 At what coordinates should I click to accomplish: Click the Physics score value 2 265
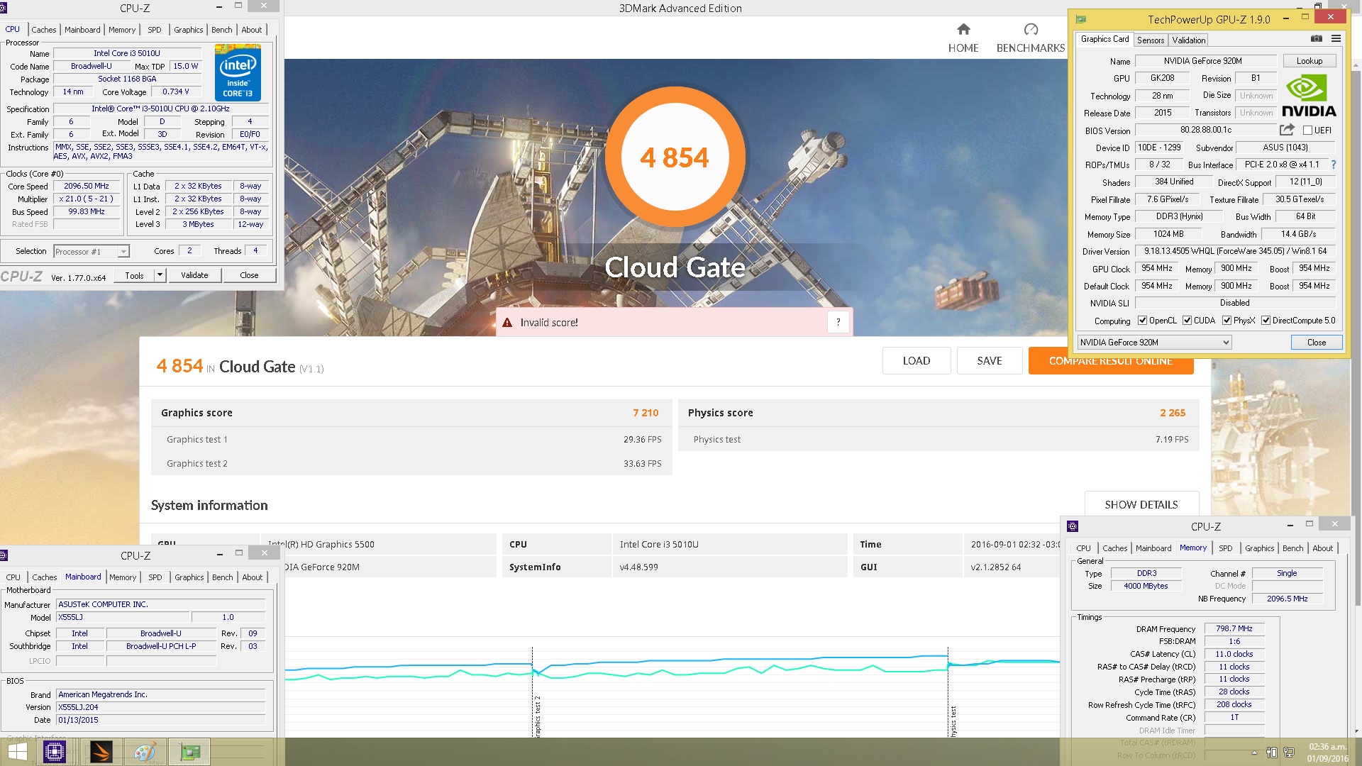click(1173, 413)
